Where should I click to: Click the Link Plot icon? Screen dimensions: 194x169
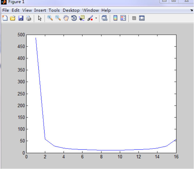(104, 18)
